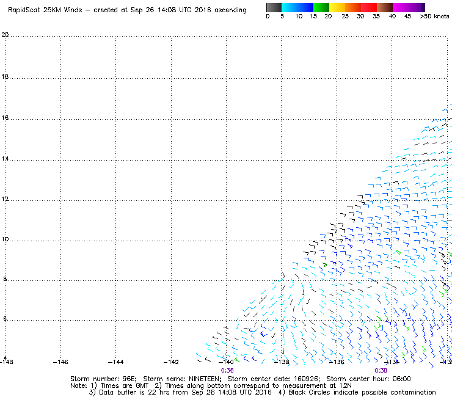Click the 'Storm center date: 160926;' text
The width and height of the screenshot is (452, 397).
coord(274,379)
